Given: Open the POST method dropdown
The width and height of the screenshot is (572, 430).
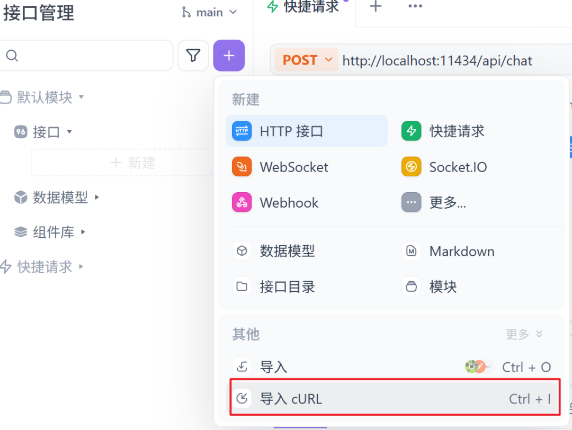Looking at the screenshot, I should click(x=306, y=60).
